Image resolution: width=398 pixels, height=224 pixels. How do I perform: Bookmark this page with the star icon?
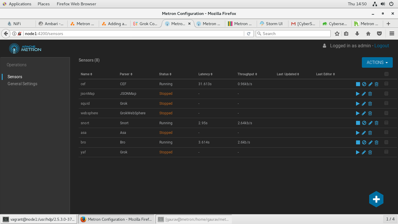coord(337,33)
